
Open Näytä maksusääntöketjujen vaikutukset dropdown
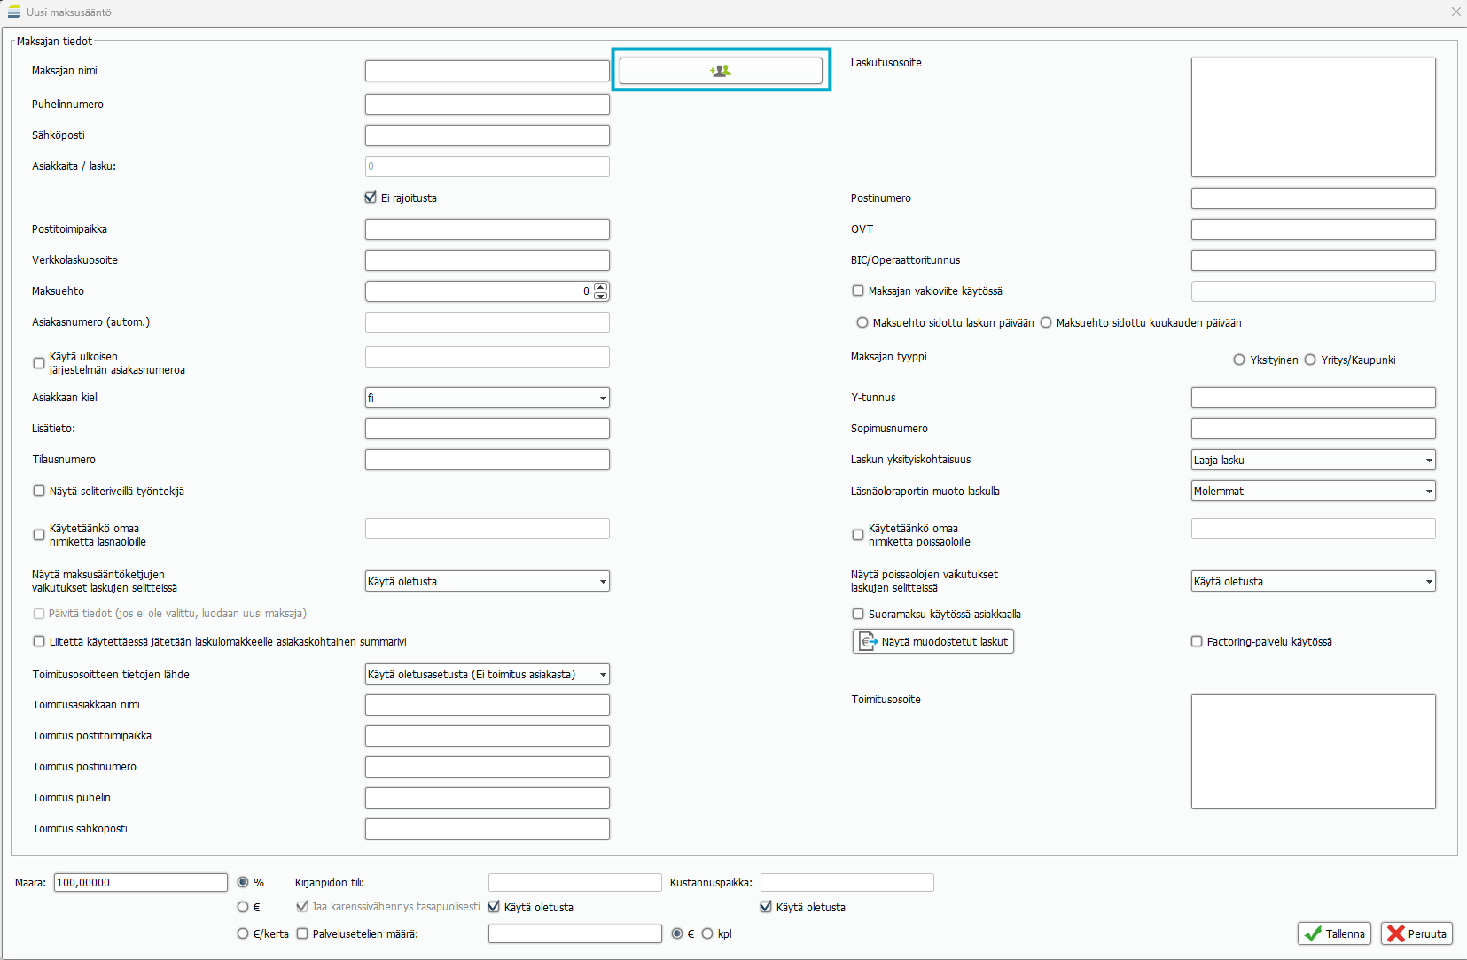coord(488,581)
